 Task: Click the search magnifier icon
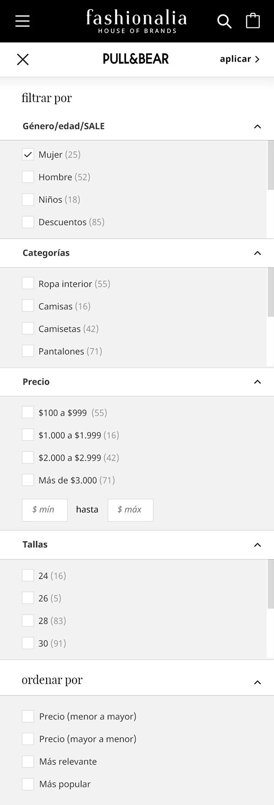pyautogui.click(x=224, y=21)
